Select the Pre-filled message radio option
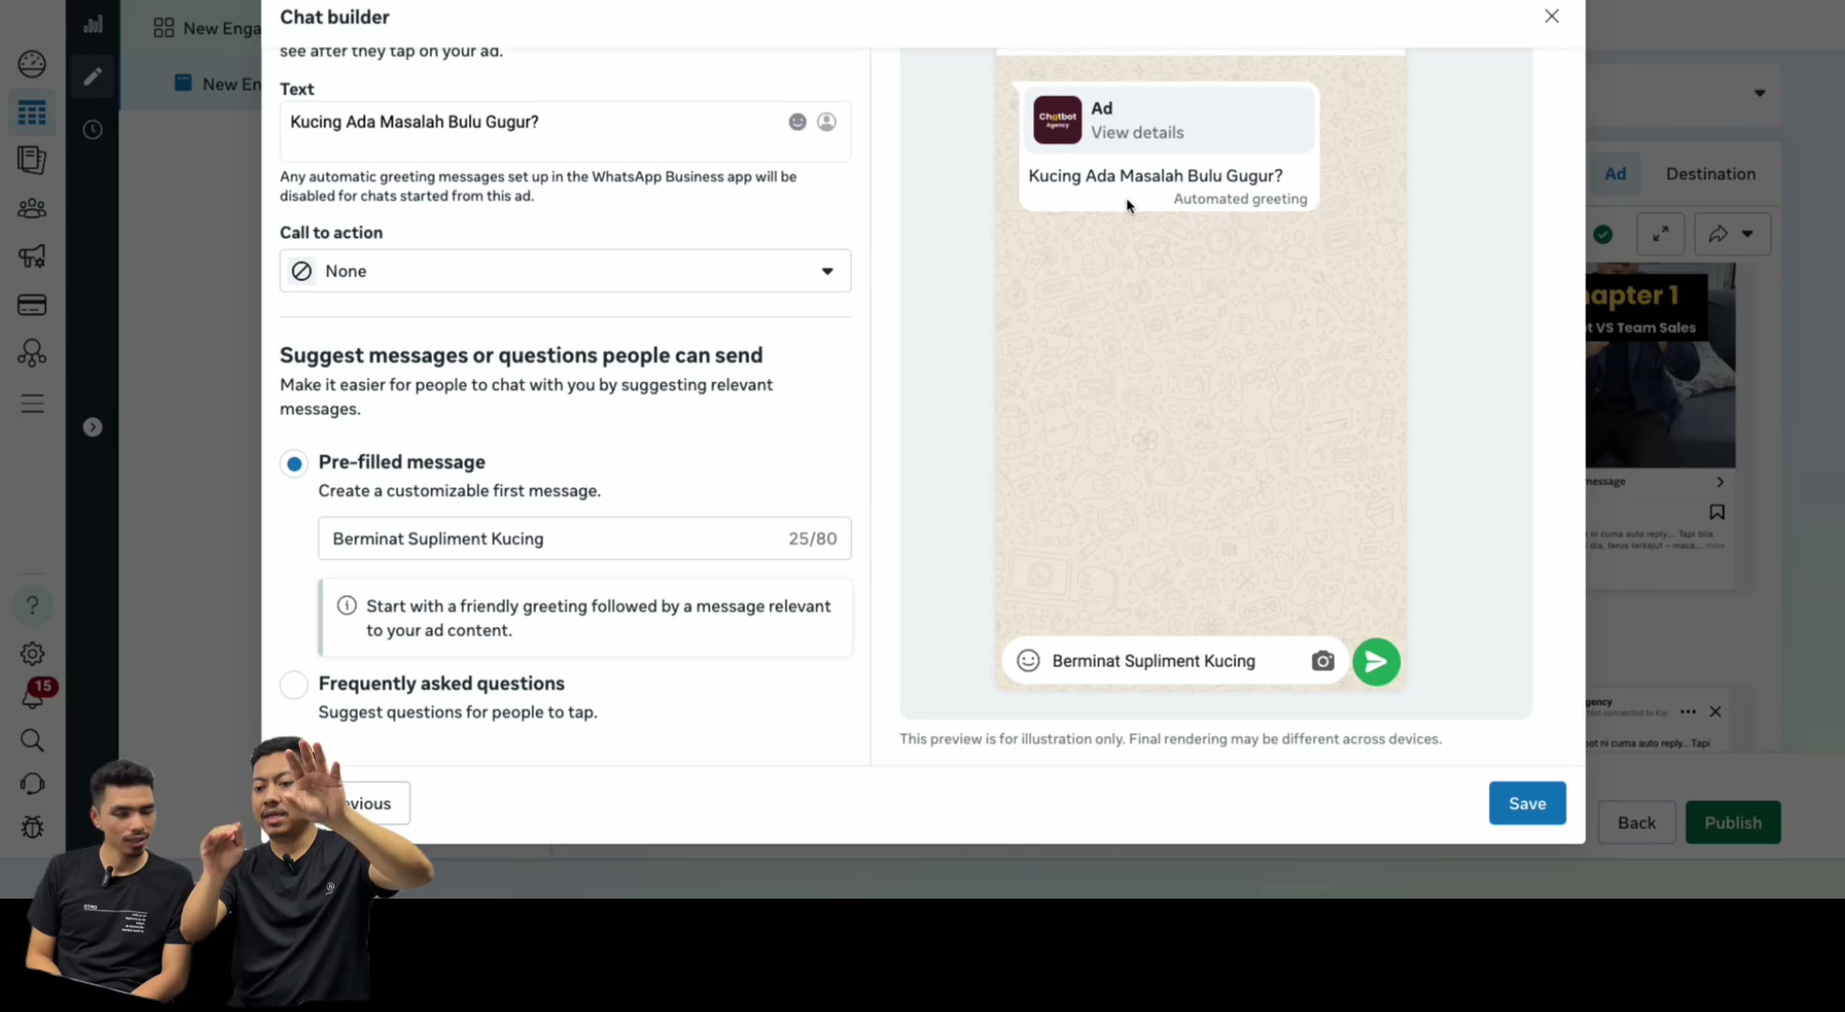The width and height of the screenshot is (1845, 1012). (294, 463)
